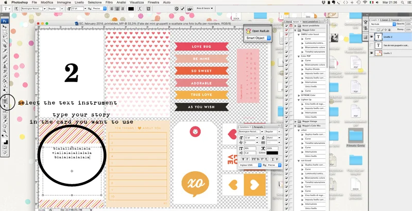Cancel the current text edits

(177, 9)
